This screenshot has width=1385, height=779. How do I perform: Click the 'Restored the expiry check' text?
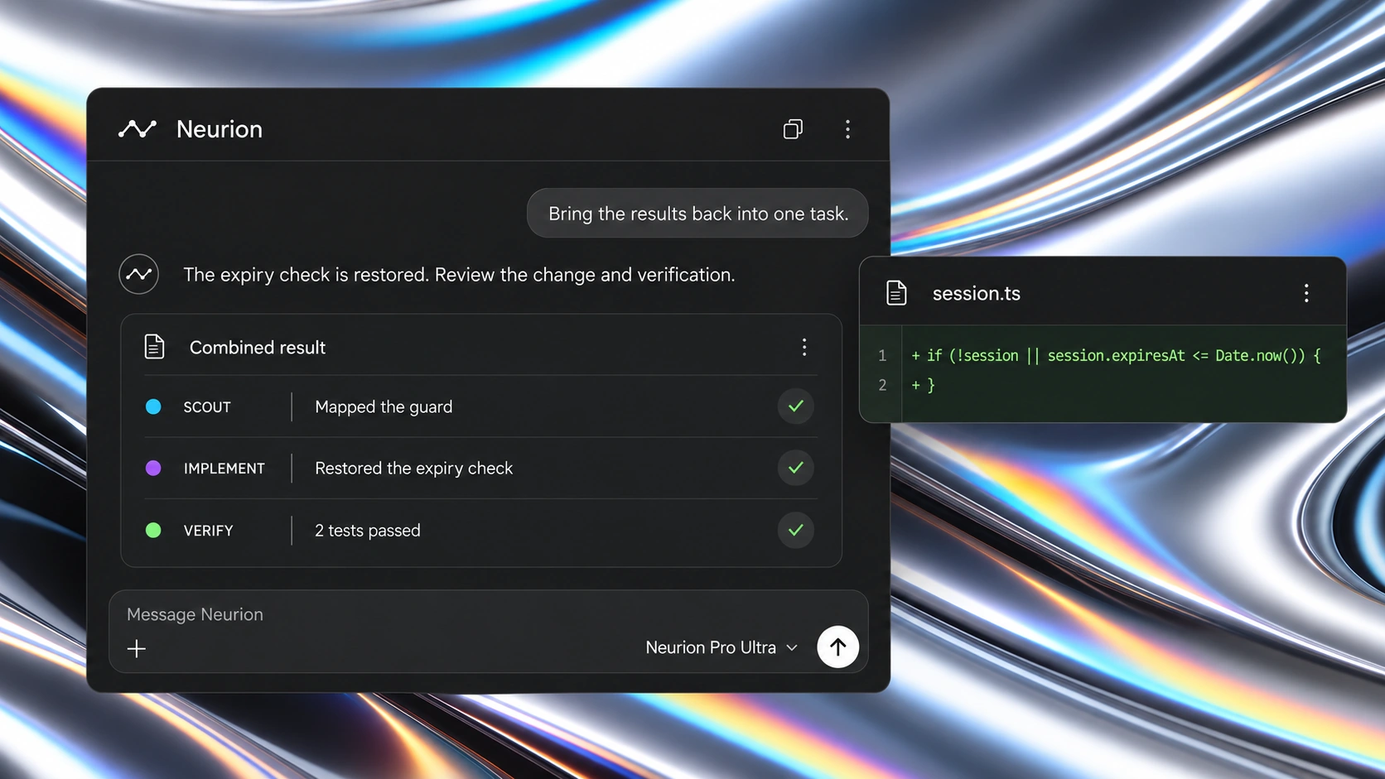414,469
